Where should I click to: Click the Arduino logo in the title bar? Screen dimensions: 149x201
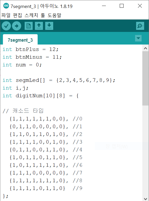[6, 6]
